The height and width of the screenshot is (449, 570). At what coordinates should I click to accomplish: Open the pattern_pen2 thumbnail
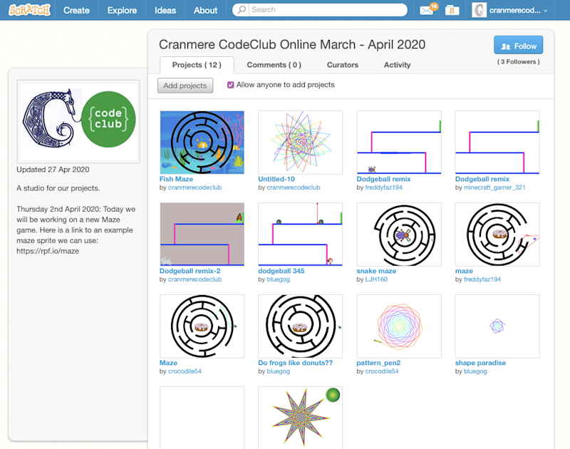click(x=399, y=326)
